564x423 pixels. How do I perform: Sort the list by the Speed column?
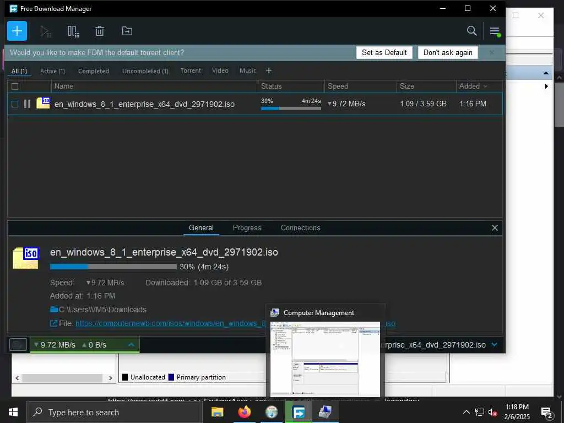pyautogui.click(x=361, y=86)
